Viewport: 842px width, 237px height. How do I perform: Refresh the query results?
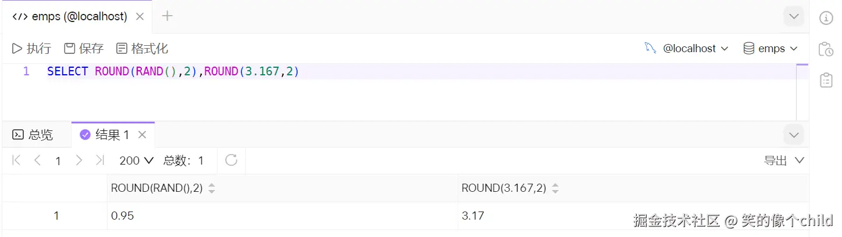coord(231,160)
